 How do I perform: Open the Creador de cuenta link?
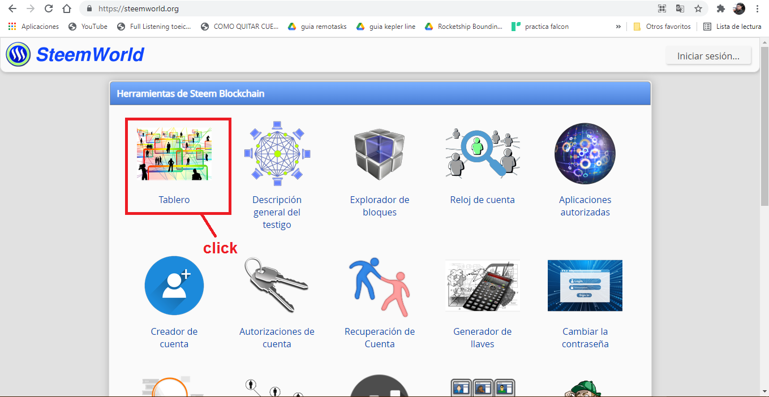(x=174, y=338)
